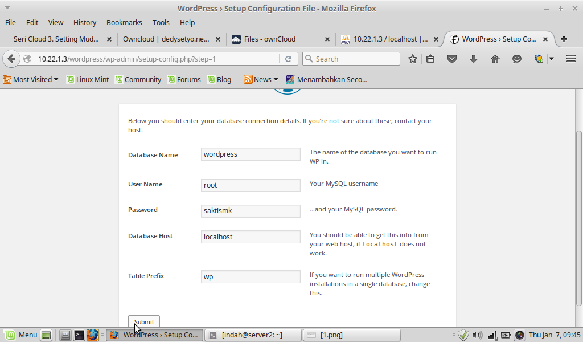This screenshot has height=342, width=583.
Task: Open the clock showing Thu Jan 7, 09:45
Action: tap(555, 335)
